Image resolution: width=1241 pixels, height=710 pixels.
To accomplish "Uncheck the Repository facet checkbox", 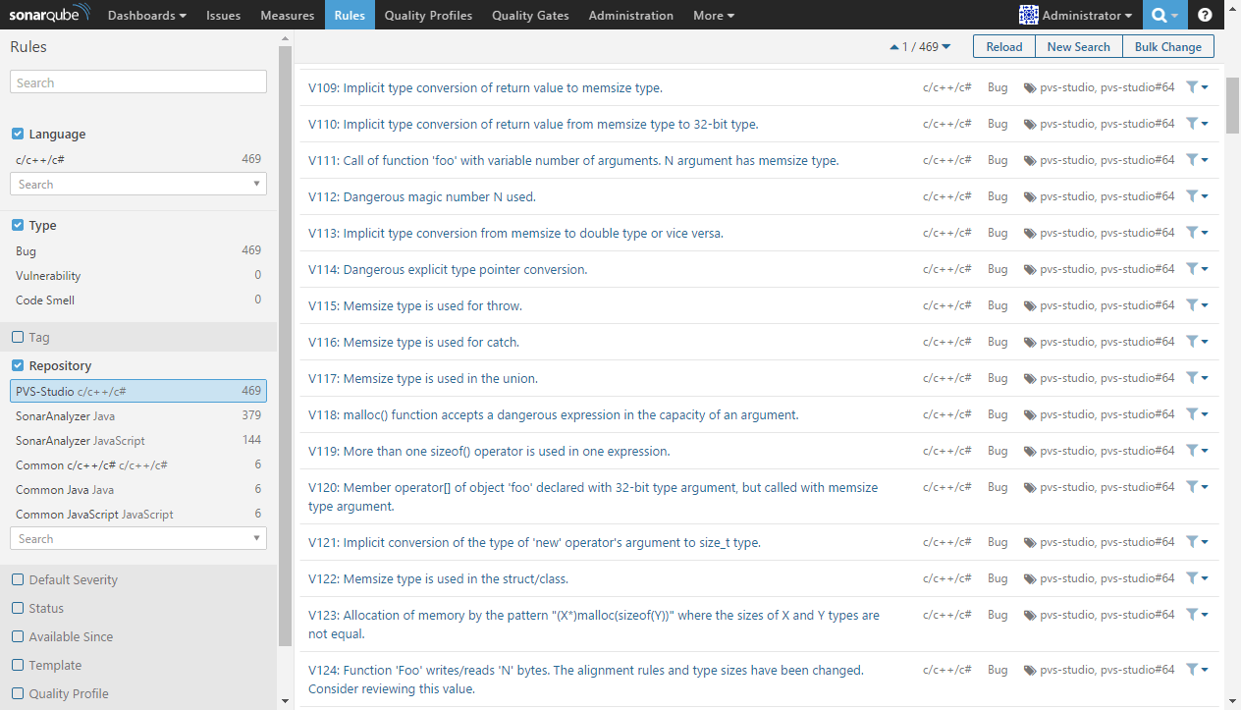I will tap(18, 365).
